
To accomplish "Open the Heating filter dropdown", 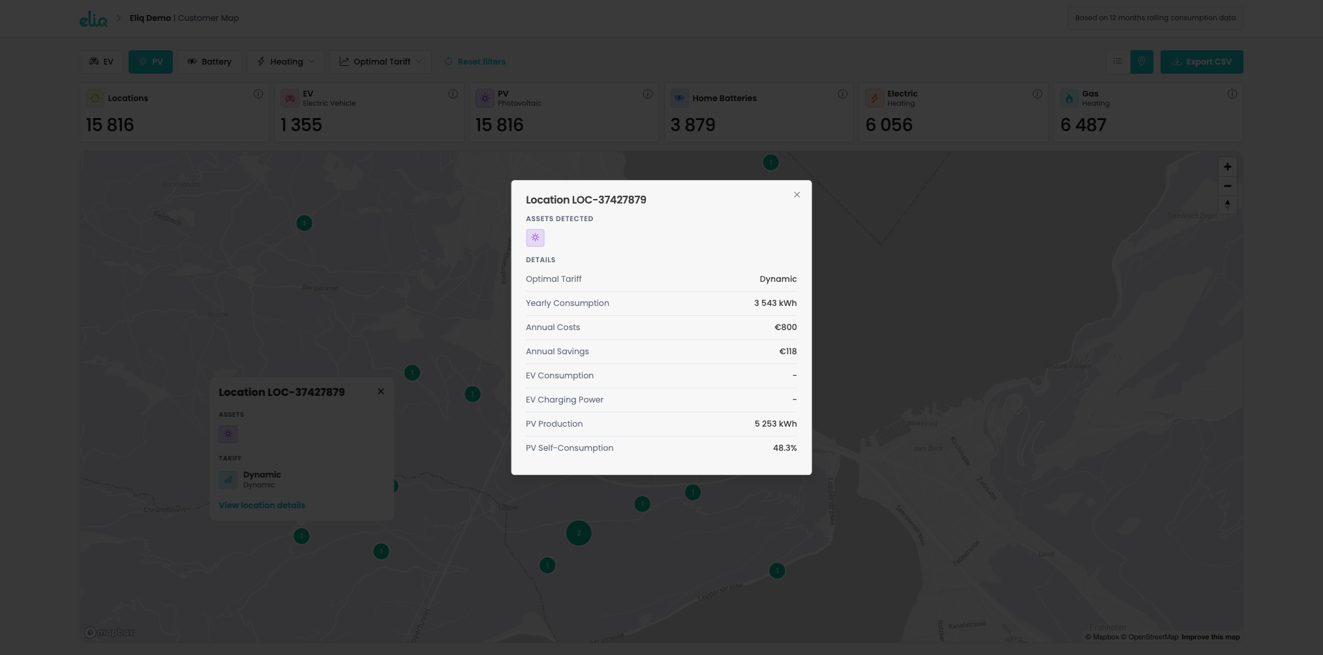I will click(x=286, y=62).
